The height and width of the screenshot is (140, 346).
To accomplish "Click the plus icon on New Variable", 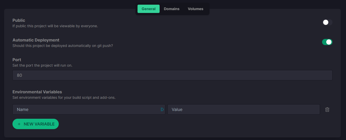I will click(x=19, y=124).
